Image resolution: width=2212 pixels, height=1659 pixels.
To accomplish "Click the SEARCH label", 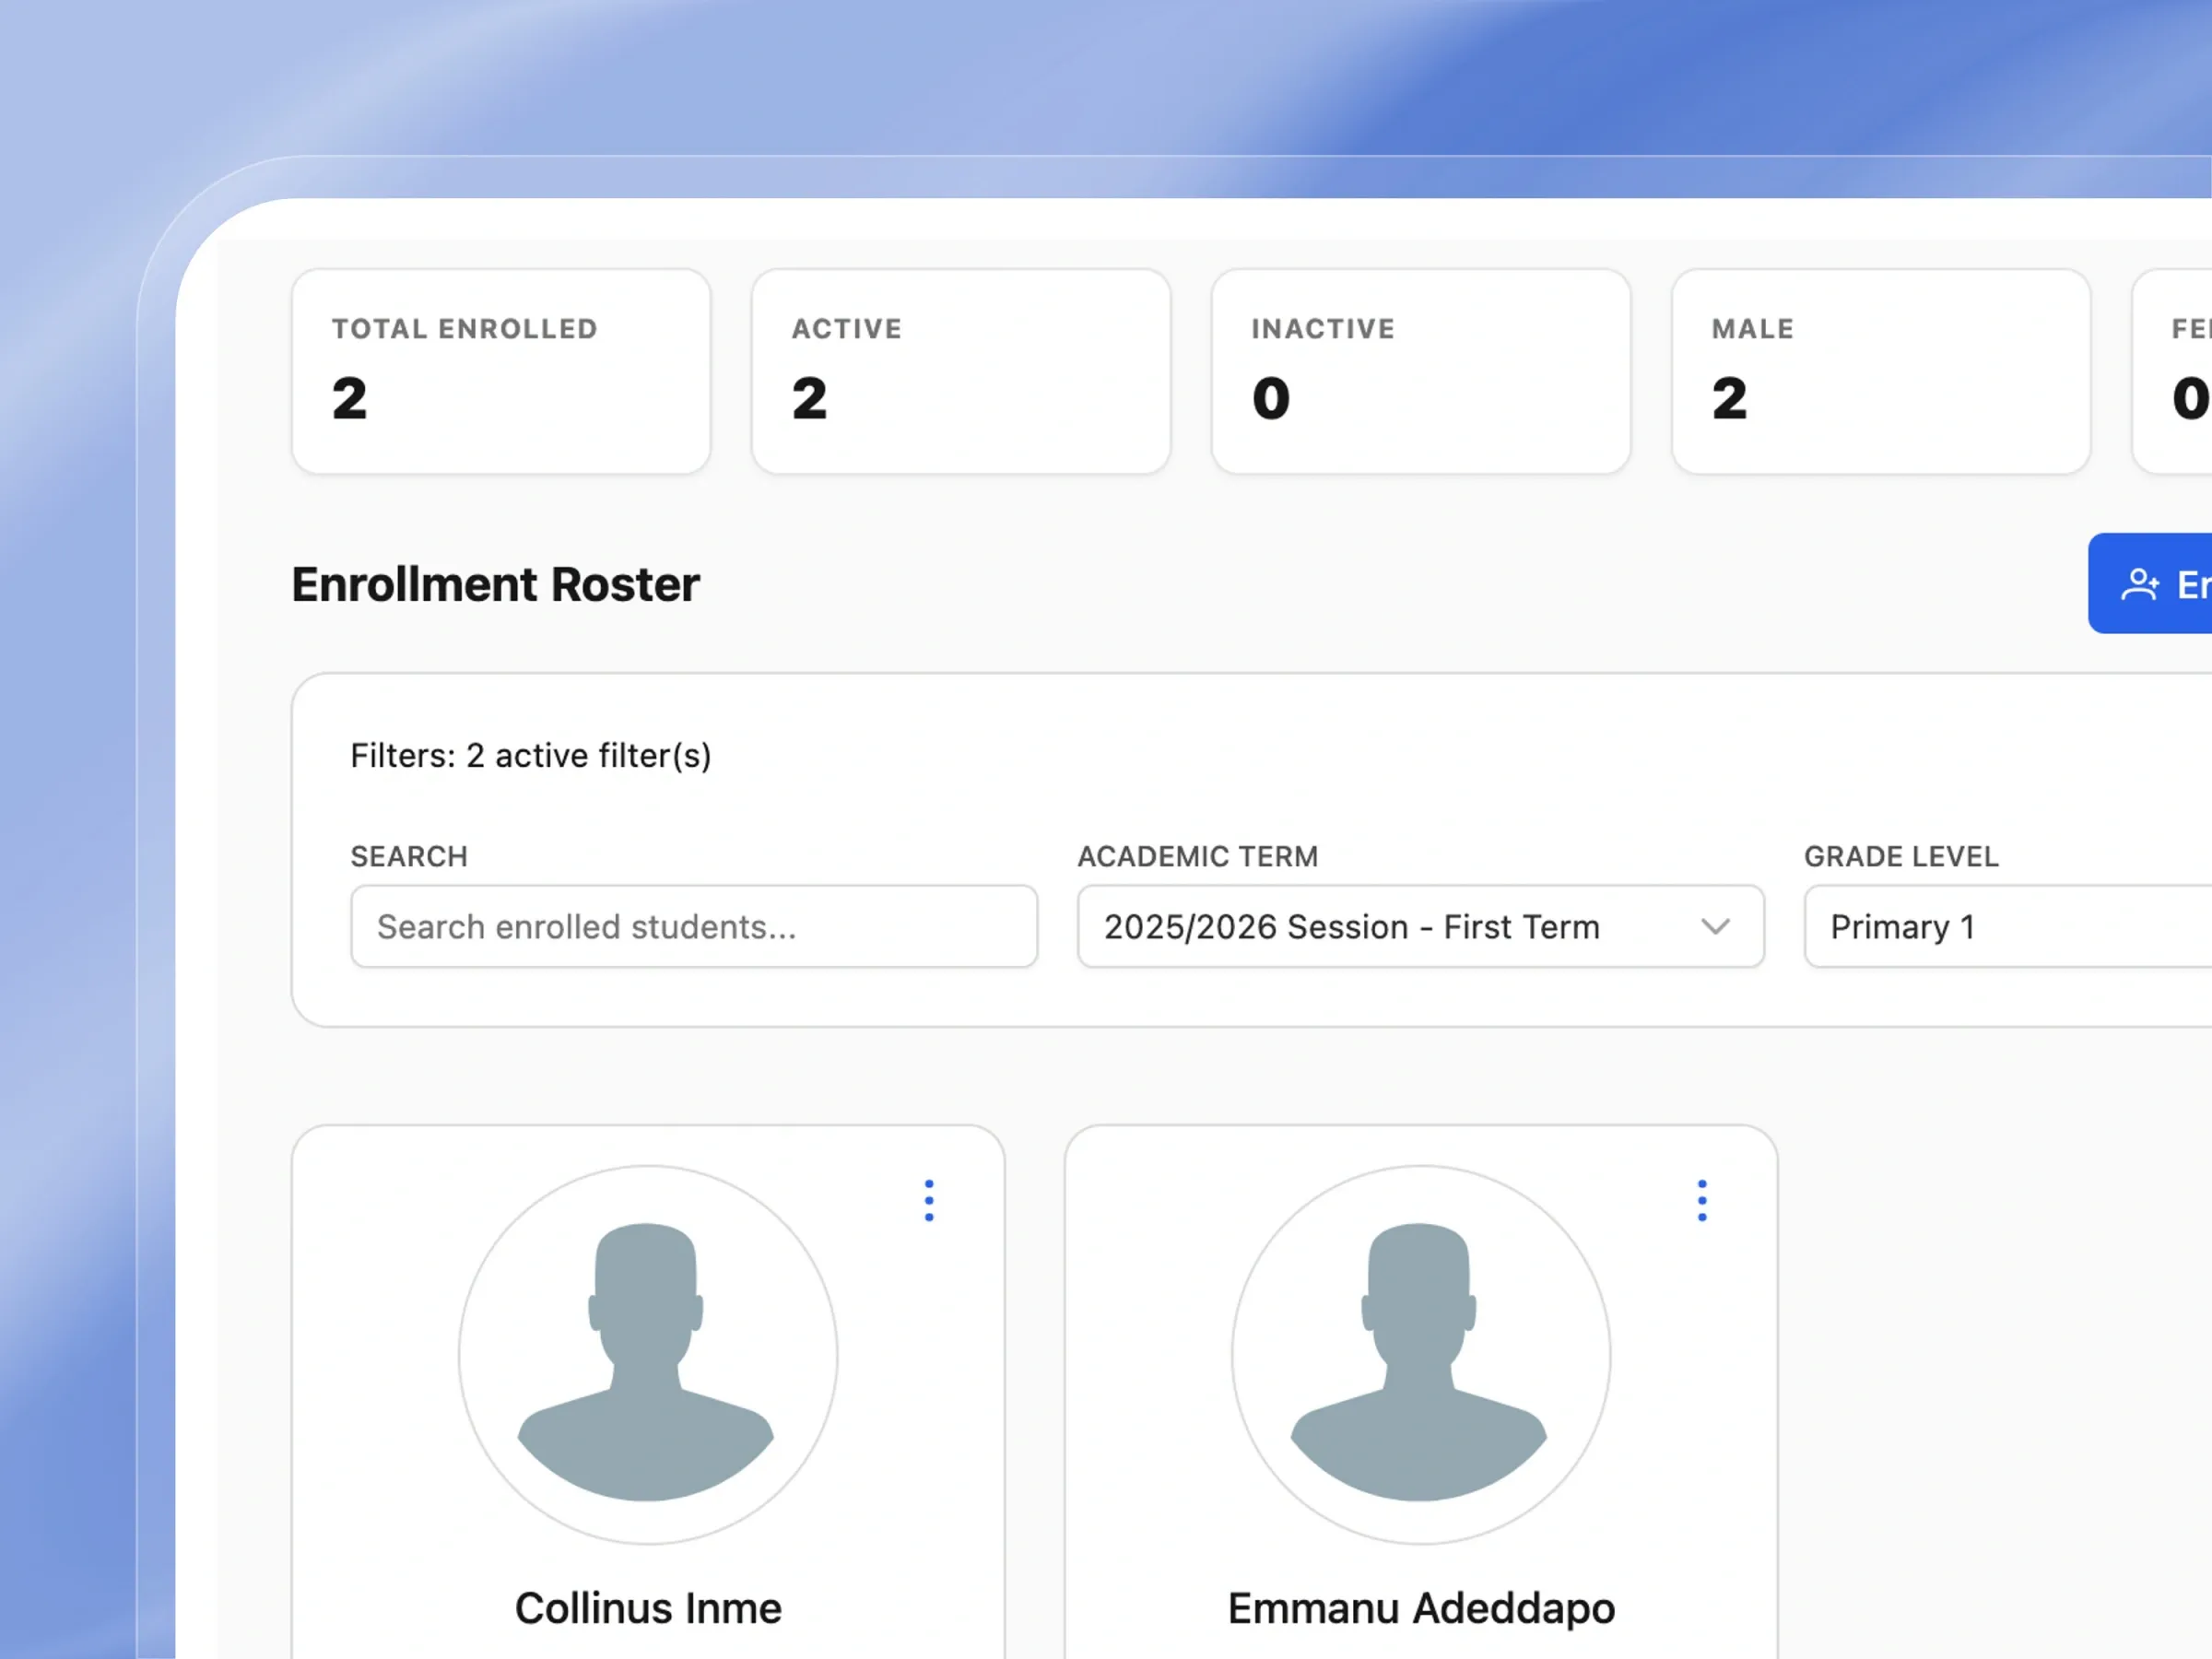I will (409, 856).
